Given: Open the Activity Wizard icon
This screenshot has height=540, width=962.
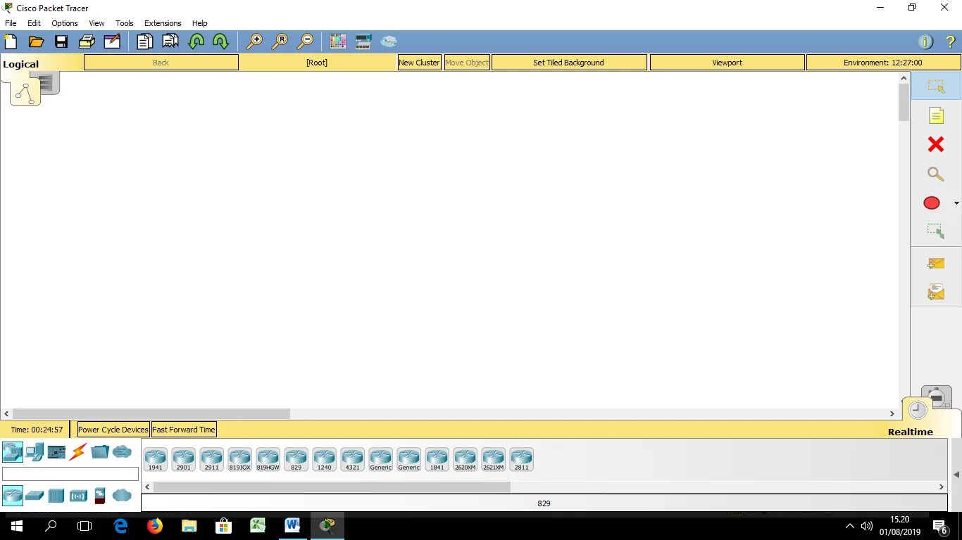Looking at the screenshot, I should click(112, 41).
